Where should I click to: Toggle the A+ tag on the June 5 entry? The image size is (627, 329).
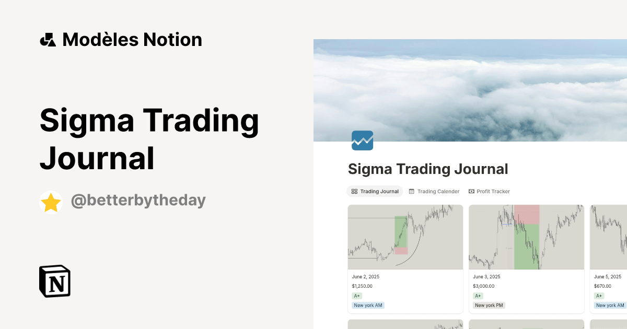point(598,296)
